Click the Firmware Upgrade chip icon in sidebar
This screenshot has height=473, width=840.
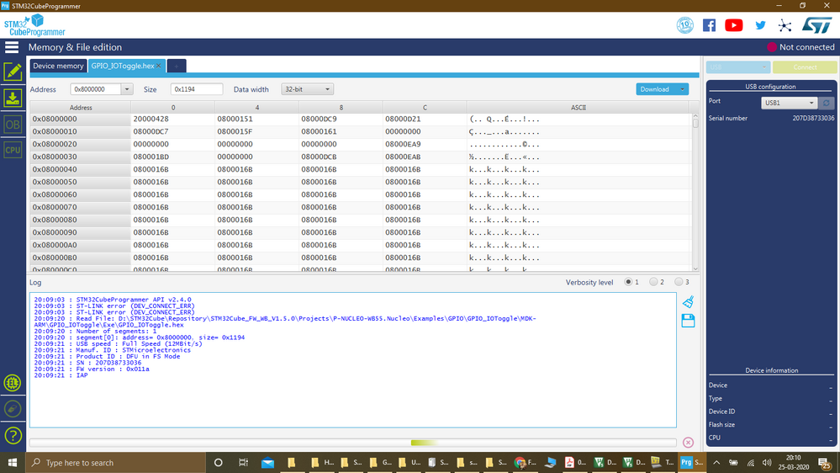pos(13,409)
